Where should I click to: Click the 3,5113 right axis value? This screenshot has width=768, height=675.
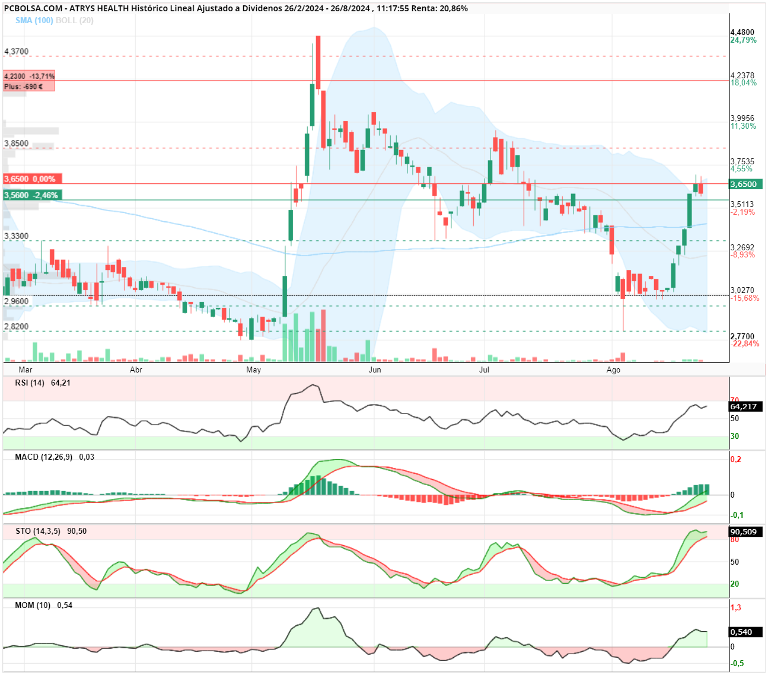(x=742, y=204)
